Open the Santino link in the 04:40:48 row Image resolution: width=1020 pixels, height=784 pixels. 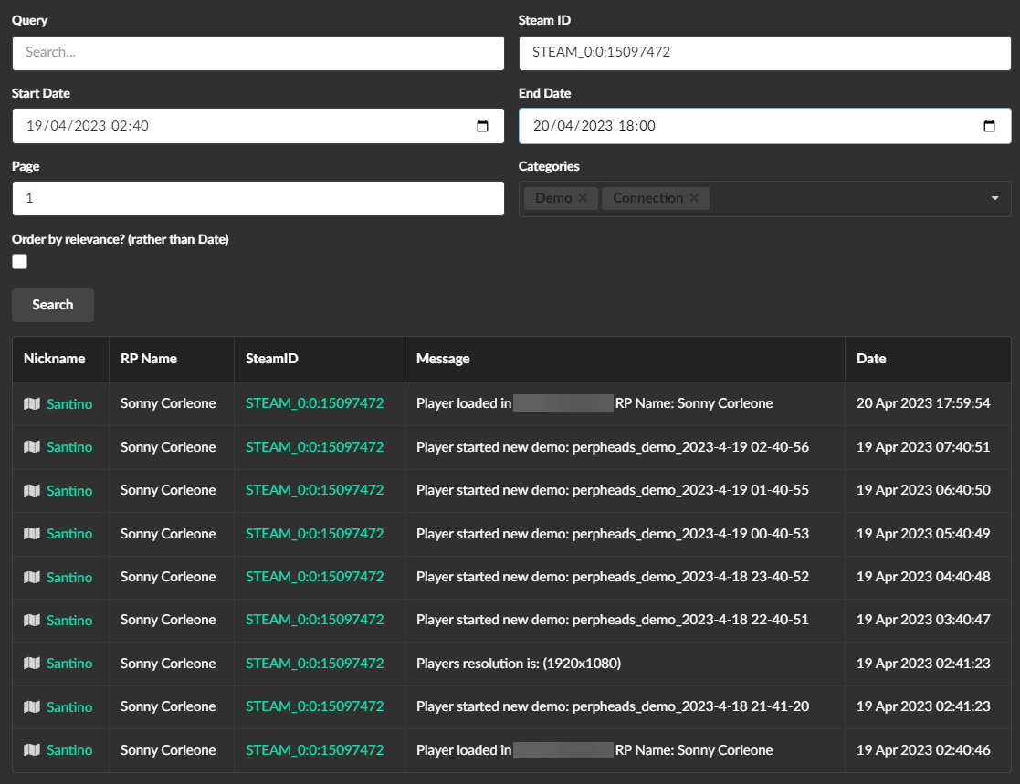[x=69, y=577]
